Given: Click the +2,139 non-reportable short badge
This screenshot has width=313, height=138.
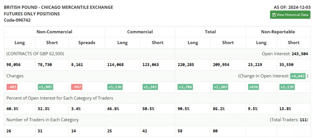Looking at the screenshot, I should pos(287,87).
